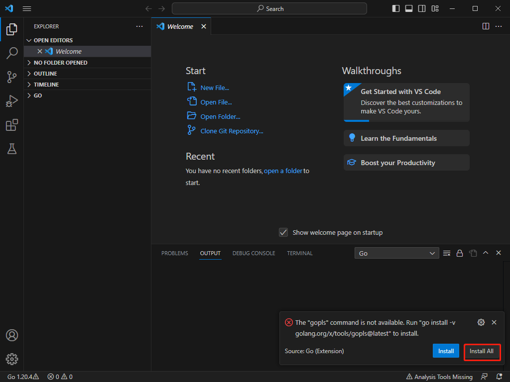The height and width of the screenshot is (382, 510).
Task: Close the bottom panel
Action: [x=499, y=253]
